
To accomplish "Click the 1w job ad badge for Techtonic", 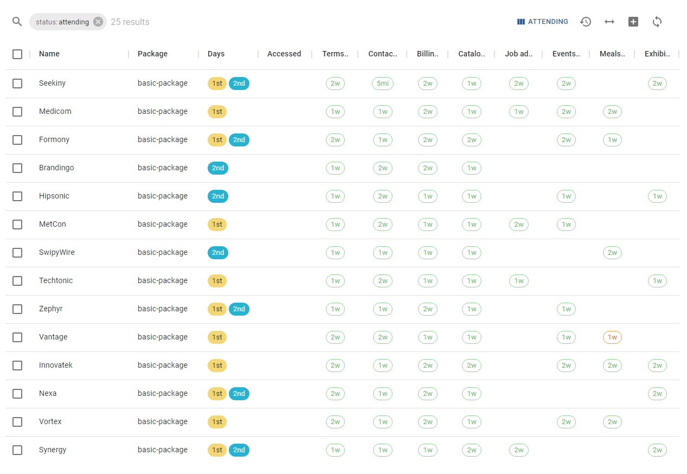I will 519,281.
